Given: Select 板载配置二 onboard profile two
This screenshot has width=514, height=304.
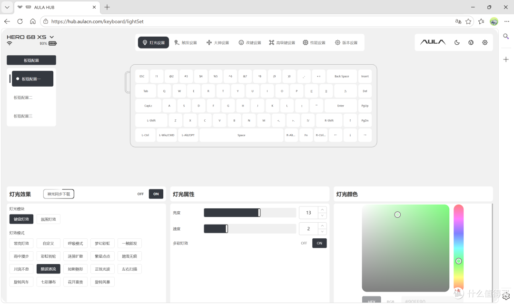Looking at the screenshot, I should (x=23, y=98).
